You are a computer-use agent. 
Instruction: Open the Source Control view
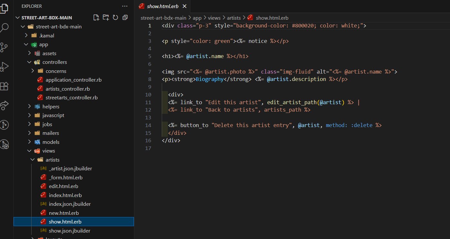pyautogui.click(x=4, y=47)
